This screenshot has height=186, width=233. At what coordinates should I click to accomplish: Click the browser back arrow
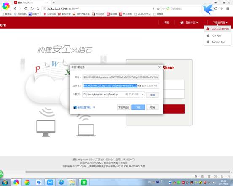point(15,8)
